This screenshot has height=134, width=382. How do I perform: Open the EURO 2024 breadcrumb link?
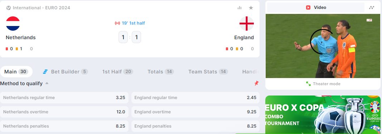click(58, 8)
